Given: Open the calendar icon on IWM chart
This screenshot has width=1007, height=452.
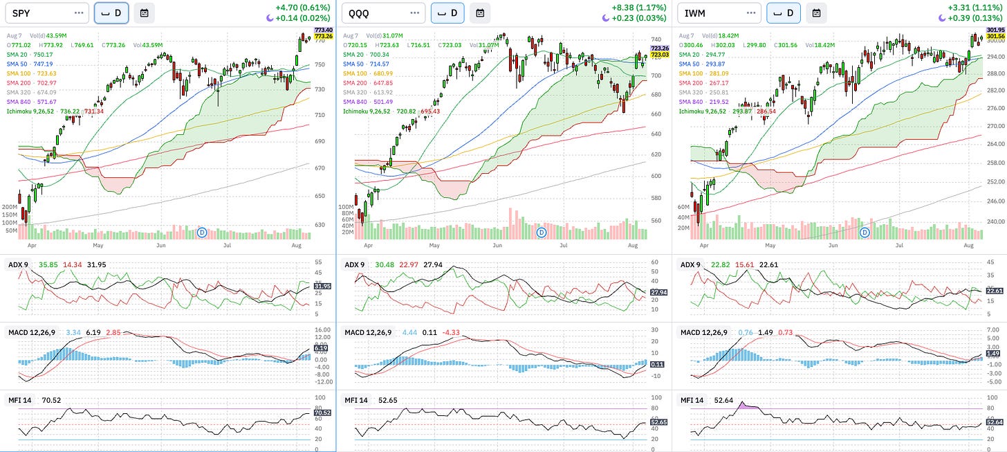Looking at the screenshot, I should click(816, 12).
